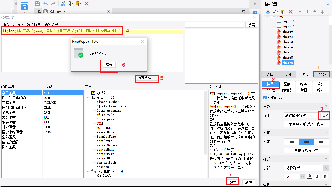
Task: Open the preview page icon
Action: pyautogui.click(x=25, y=7)
